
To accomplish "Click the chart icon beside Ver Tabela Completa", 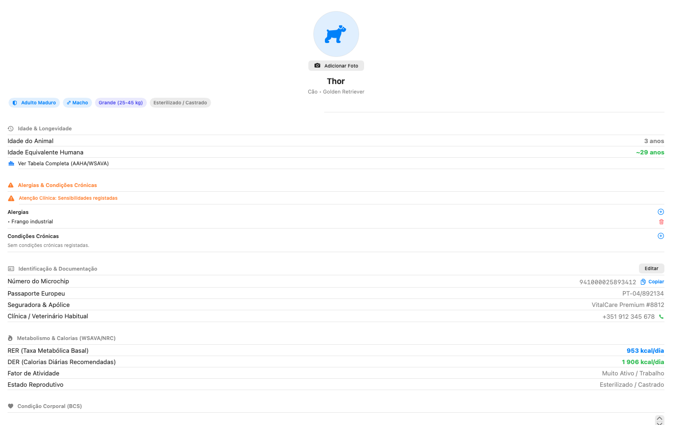I will tap(11, 163).
